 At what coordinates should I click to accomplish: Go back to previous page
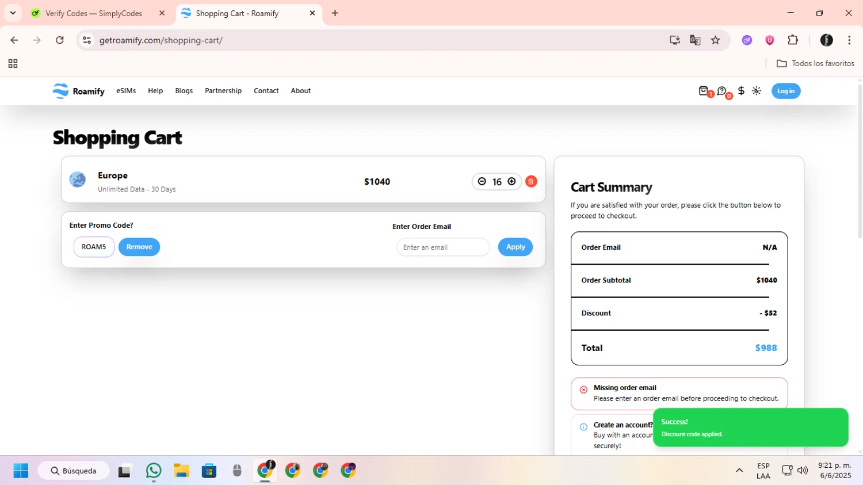coord(14,40)
